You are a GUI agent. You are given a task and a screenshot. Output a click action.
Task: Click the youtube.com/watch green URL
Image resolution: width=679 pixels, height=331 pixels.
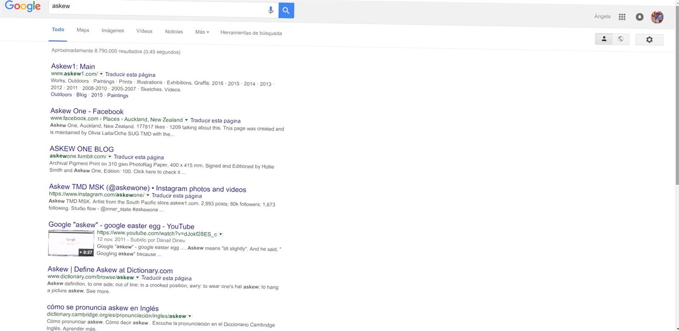coord(157,233)
